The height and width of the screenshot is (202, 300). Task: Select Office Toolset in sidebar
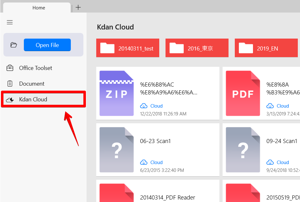pyautogui.click(x=44, y=68)
